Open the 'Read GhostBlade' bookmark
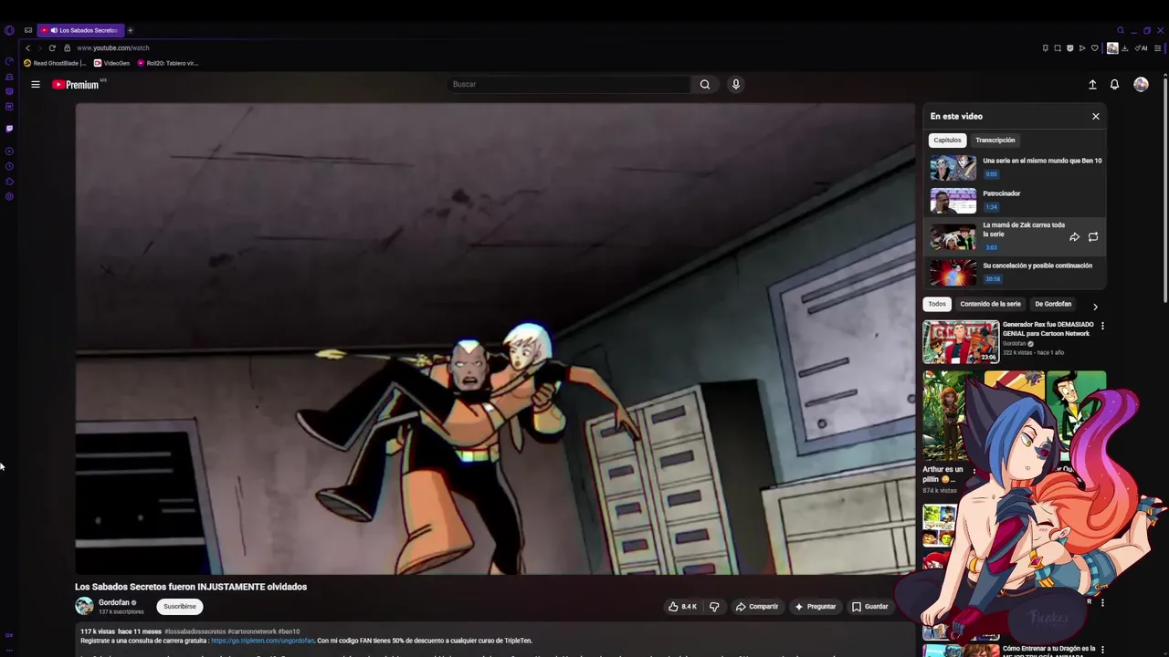The width and height of the screenshot is (1169, 657). pyautogui.click(x=55, y=63)
